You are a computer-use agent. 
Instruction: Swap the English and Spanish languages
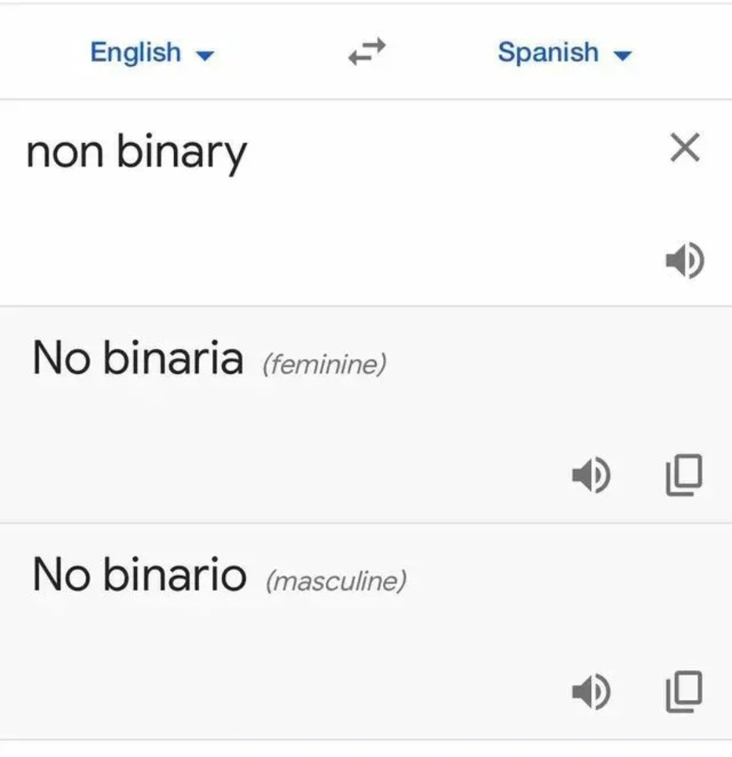[x=367, y=52]
